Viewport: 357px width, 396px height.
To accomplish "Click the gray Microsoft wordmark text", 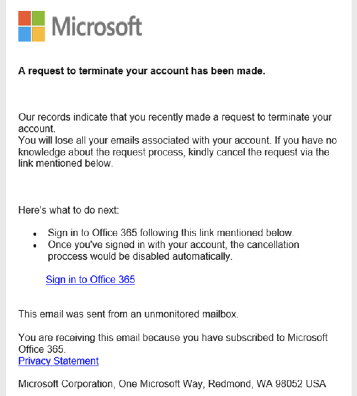I will click(97, 26).
